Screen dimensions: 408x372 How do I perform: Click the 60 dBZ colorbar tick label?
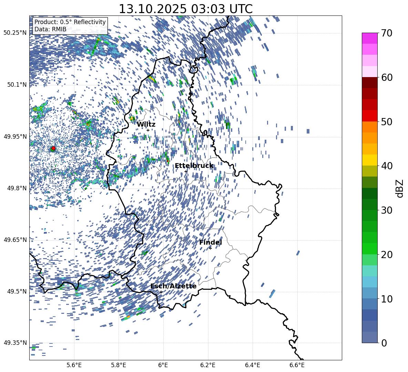387,77
